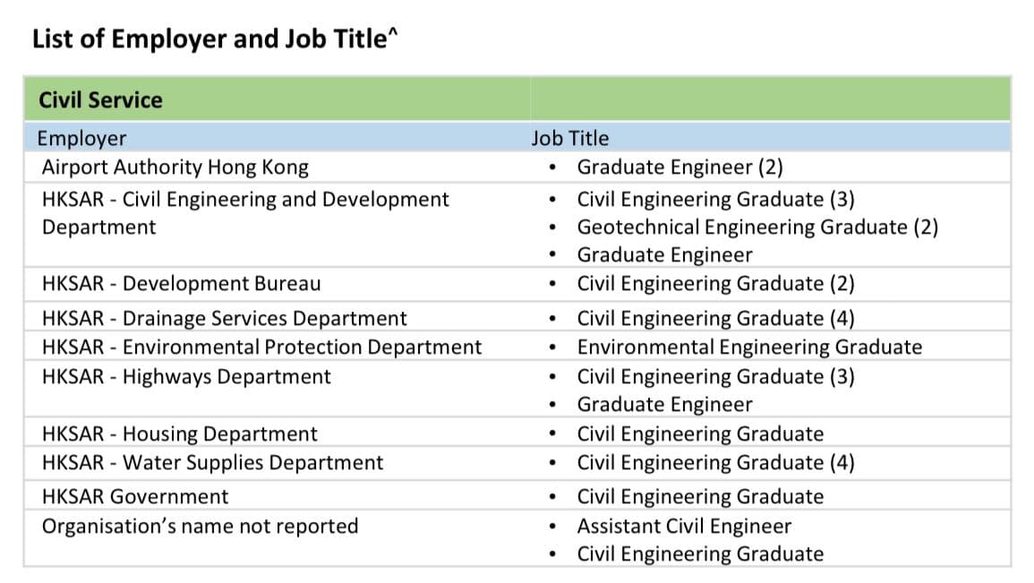Viewport: 1034px width, 583px height.
Task: Click "Geotechnical Engineering Graduate (2)" entry
Action: click(757, 227)
